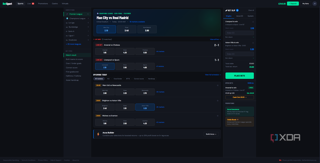Click VIEW ALL open bets
The width and height of the screenshot is (320, 163).
coord(251,83)
